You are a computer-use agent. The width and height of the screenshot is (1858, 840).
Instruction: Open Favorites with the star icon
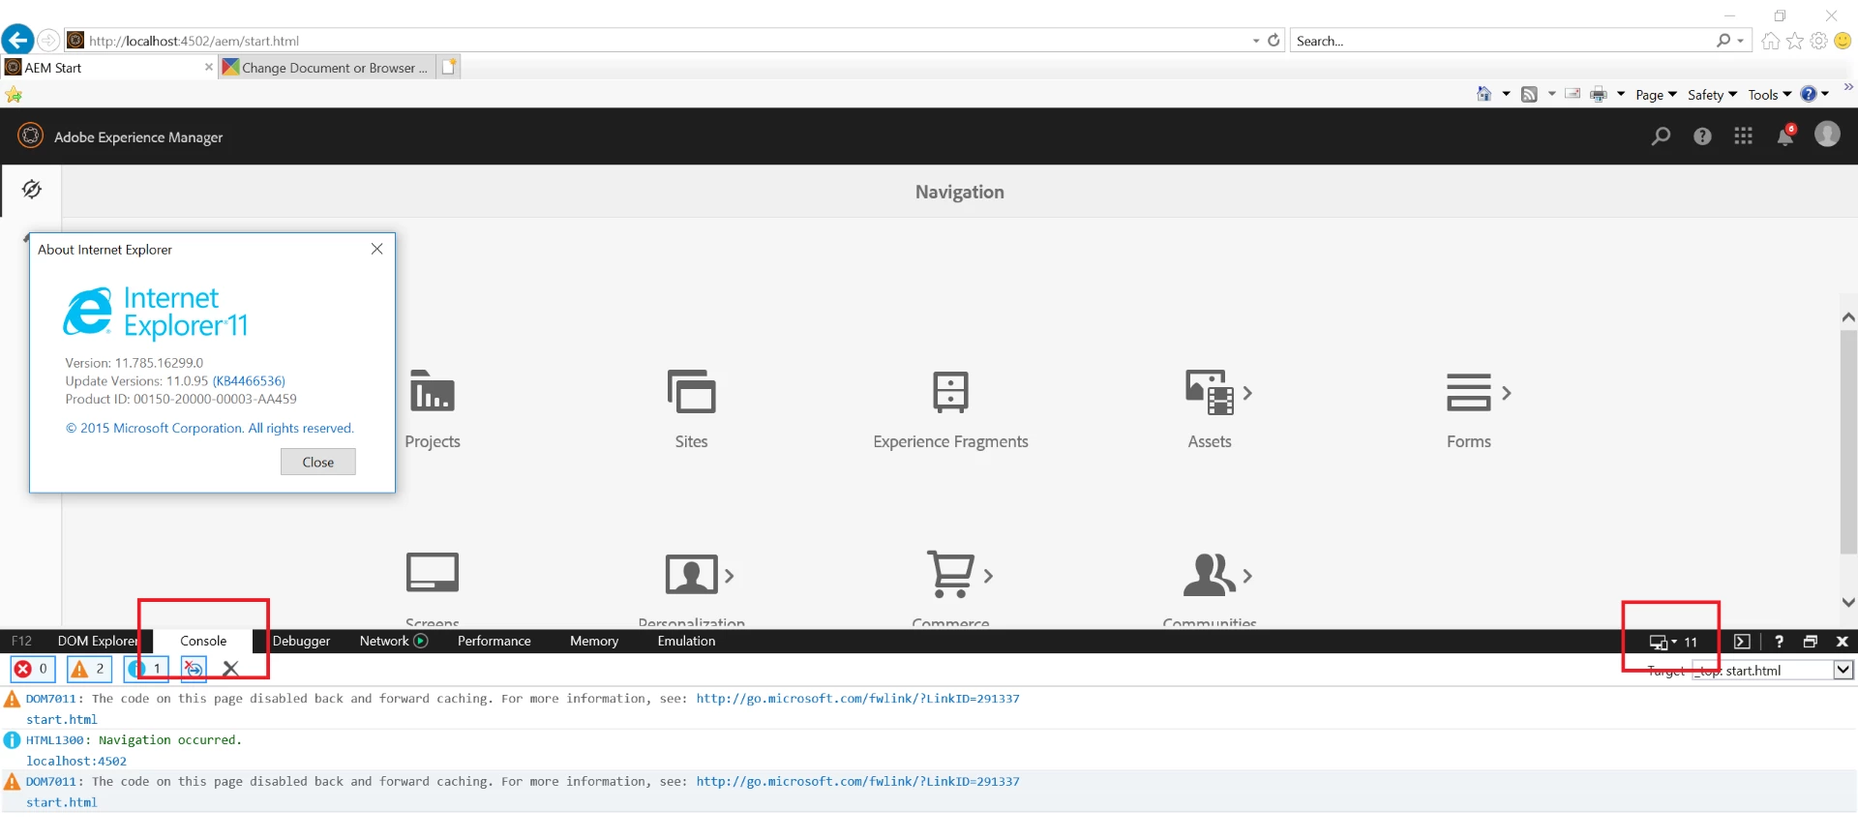coord(1795,41)
